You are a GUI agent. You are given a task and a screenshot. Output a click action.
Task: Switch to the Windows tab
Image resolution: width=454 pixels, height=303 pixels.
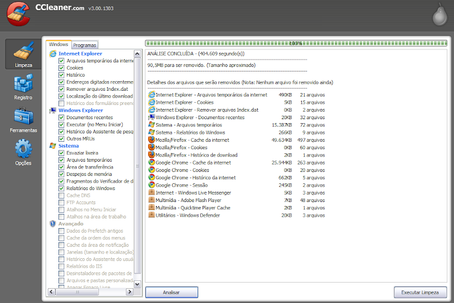58,44
